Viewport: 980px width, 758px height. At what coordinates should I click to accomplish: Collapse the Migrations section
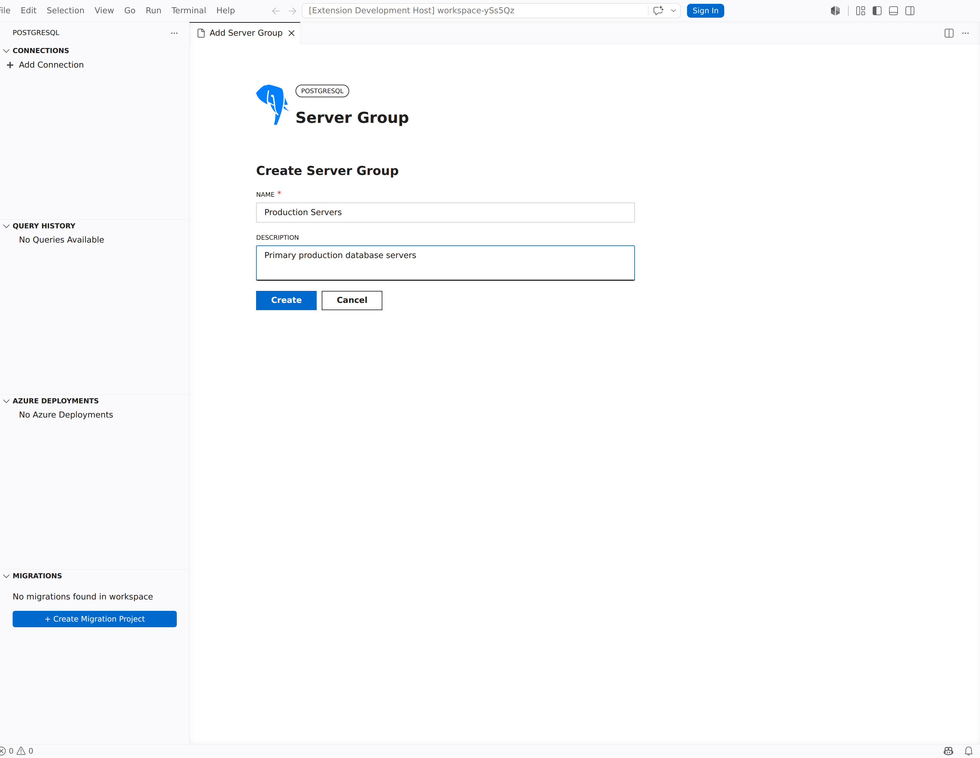click(6, 576)
